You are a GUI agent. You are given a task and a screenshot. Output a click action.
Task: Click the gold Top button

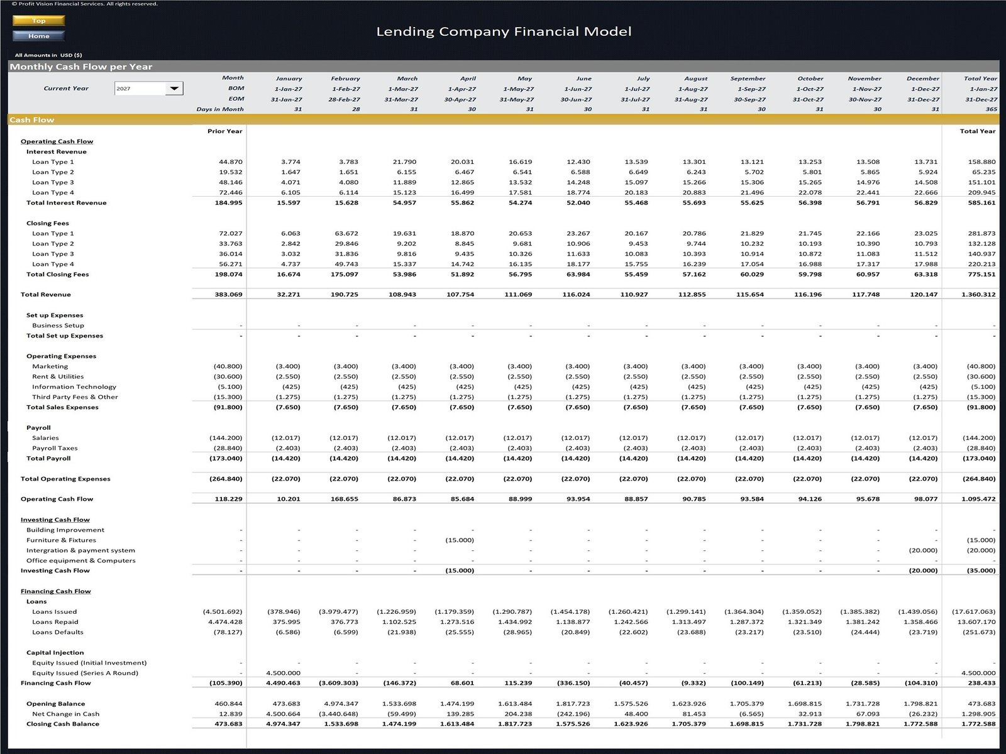click(x=38, y=21)
